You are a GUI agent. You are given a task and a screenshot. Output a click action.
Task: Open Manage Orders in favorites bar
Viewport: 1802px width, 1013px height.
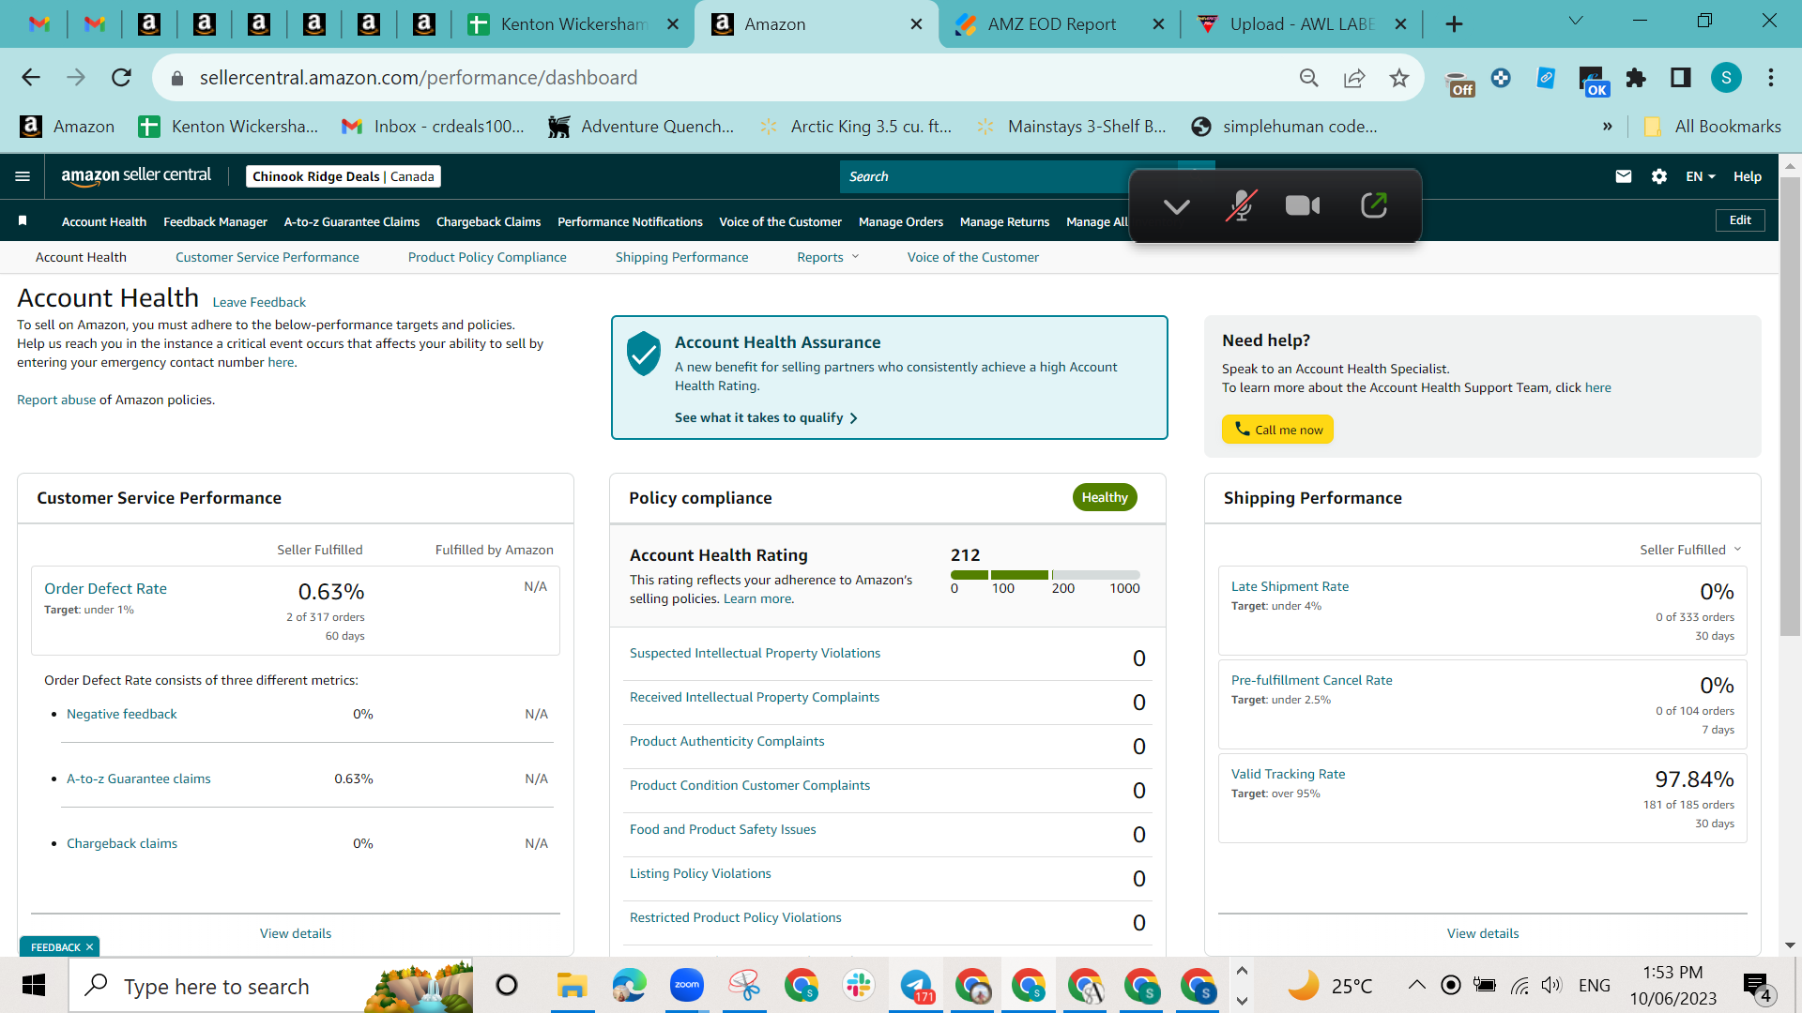click(x=901, y=222)
